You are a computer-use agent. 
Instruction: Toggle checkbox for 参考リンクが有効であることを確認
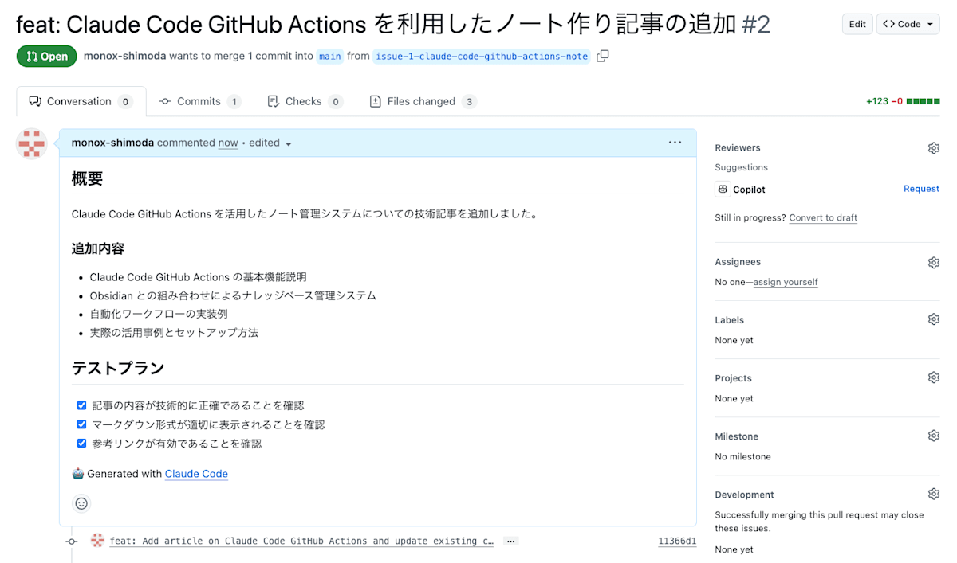coord(81,444)
